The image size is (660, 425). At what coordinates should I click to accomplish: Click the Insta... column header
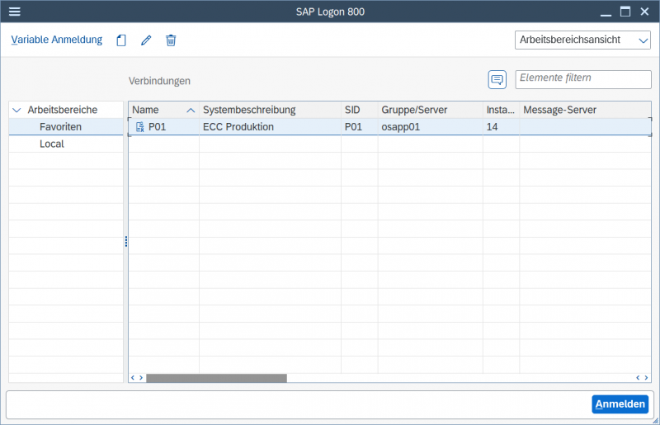[501, 110]
